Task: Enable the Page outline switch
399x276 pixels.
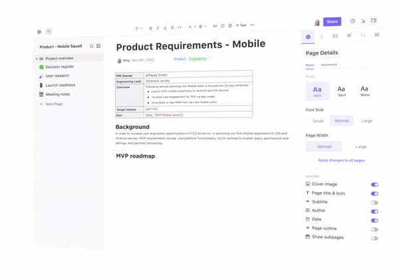Action: pyautogui.click(x=374, y=229)
